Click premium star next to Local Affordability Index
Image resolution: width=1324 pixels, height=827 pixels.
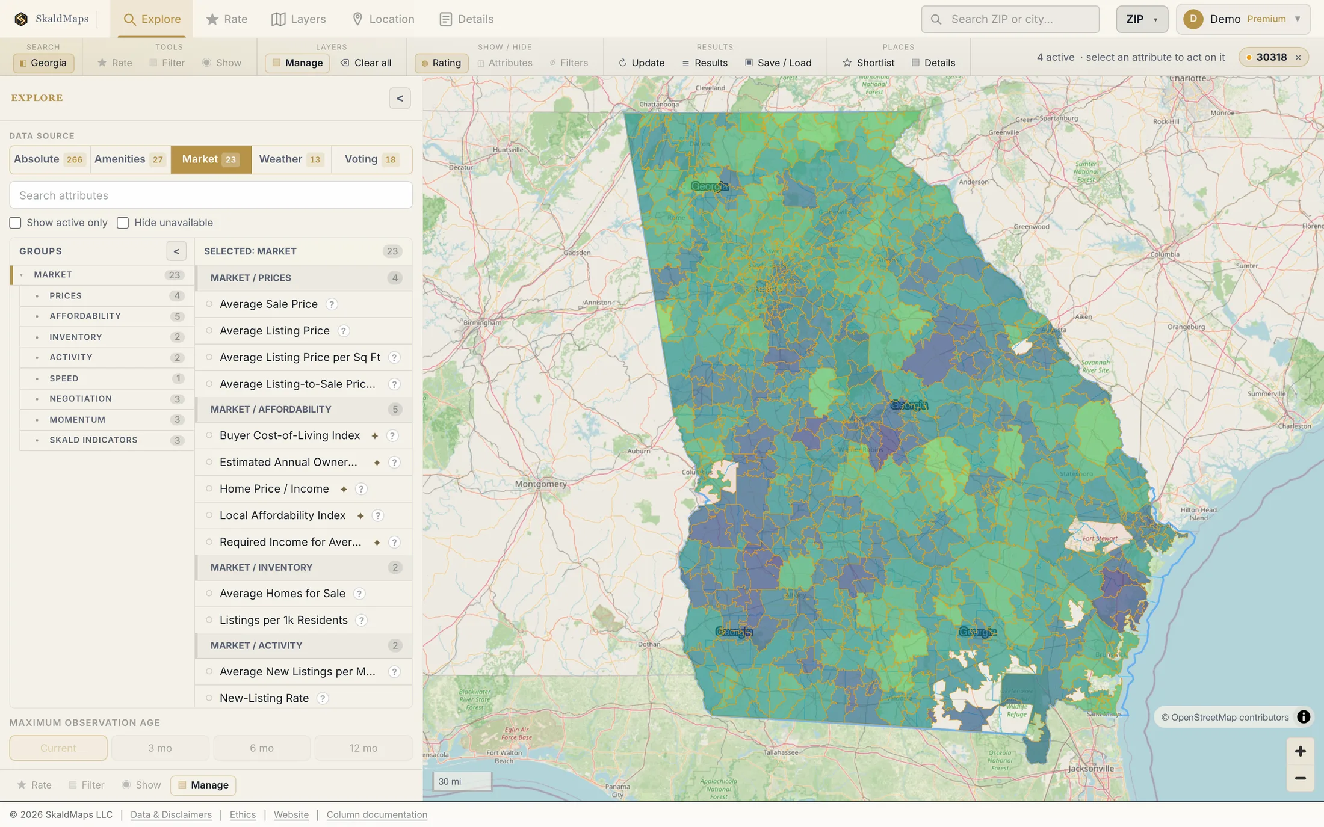pyautogui.click(x=360, y=515)
